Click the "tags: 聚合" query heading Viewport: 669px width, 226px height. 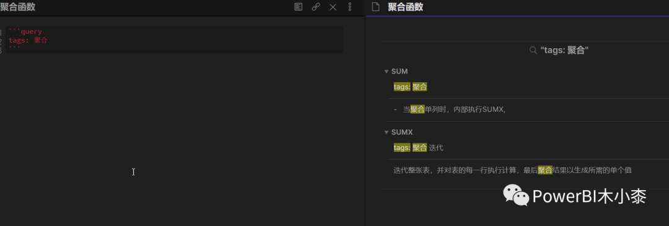tap(564, 50)
